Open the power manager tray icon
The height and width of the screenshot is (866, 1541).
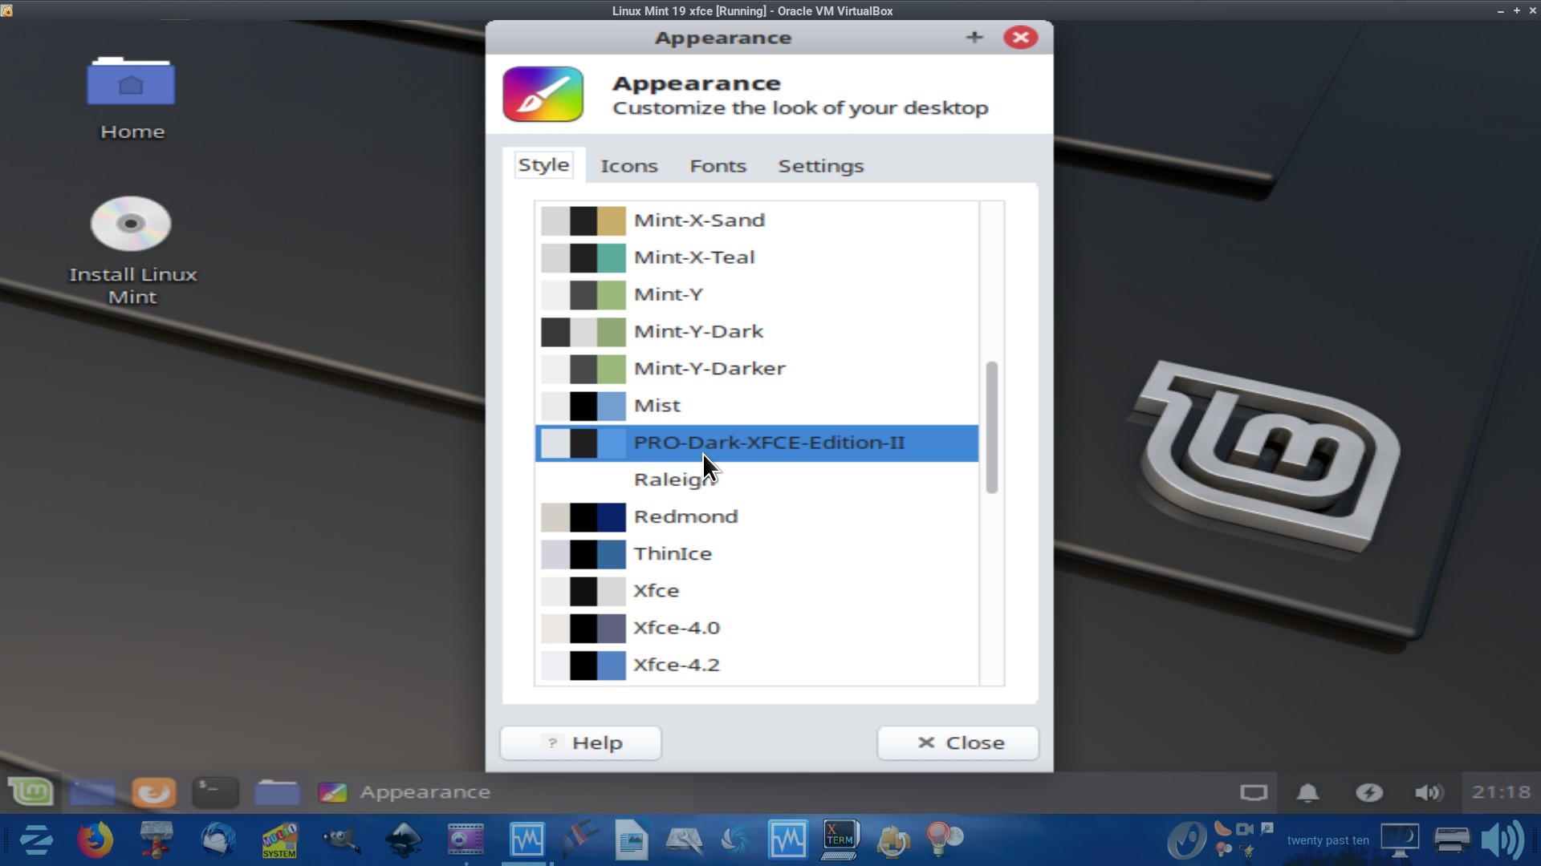click(x=1368, y=792)
